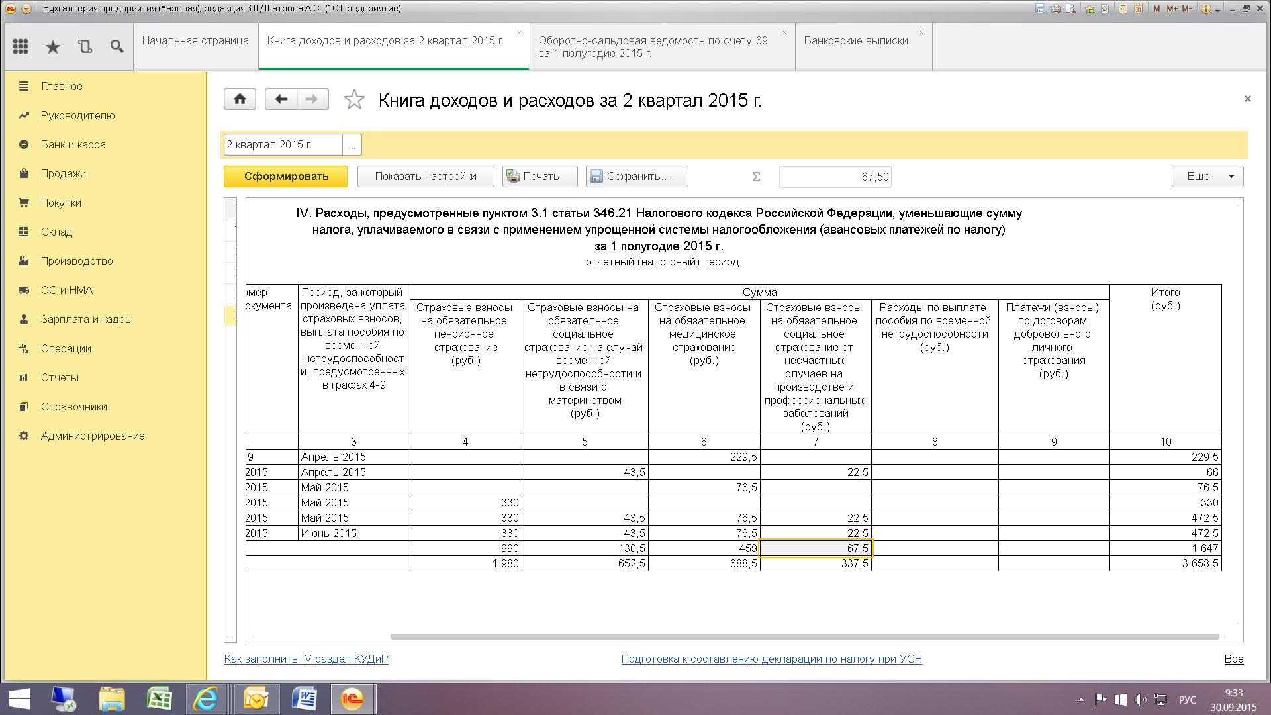Viewport: 1271px width, 715px height.
Task: Switch to Банковские выписки tab
Action: (856, 41)
